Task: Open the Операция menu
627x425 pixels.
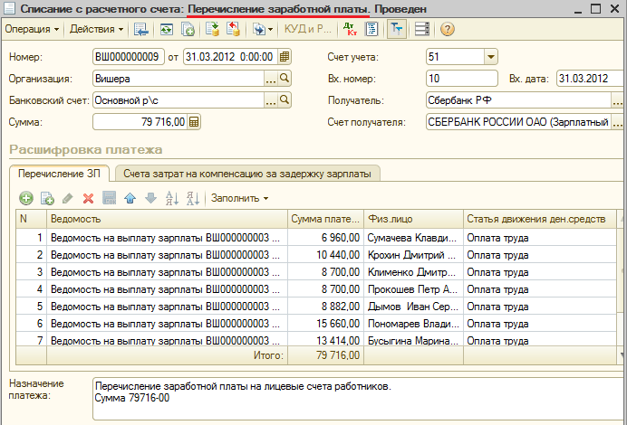Action: coord(32,29)
